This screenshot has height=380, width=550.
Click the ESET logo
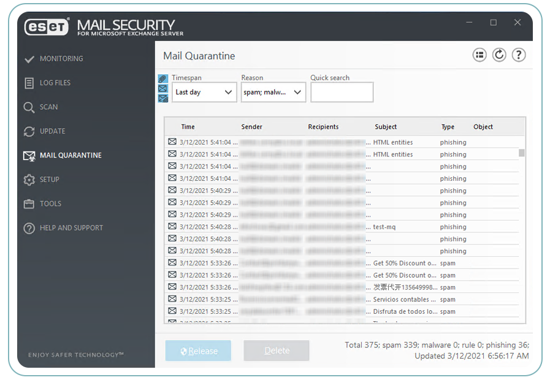point(47,26)
